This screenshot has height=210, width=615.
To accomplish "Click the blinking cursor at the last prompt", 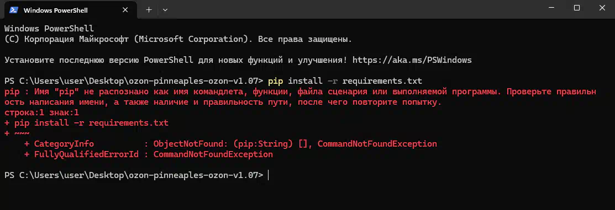I will click(269, 175).
